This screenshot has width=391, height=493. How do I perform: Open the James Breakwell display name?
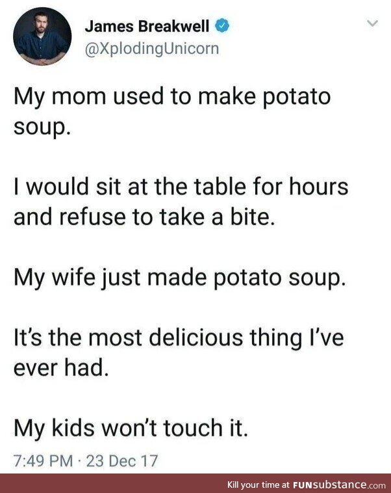pos(148,27)
